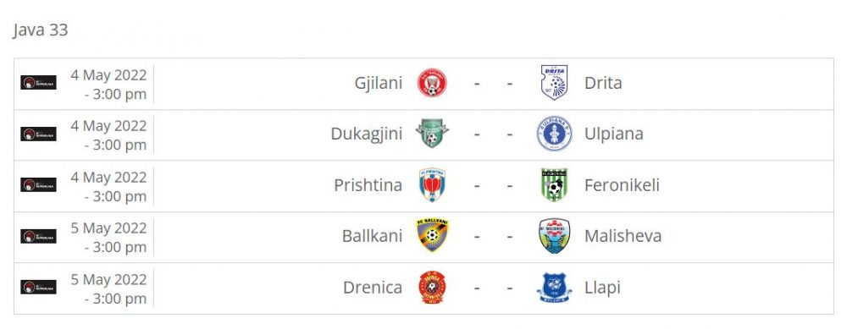847x329 pixels.
Task: Go to the Malisheva team page
Action: pyautogui.click(x=623, y=236)
